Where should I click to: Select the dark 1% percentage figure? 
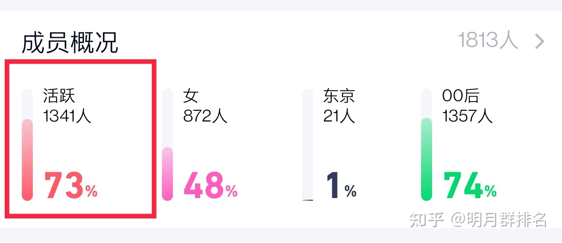[x=341, y=186]
